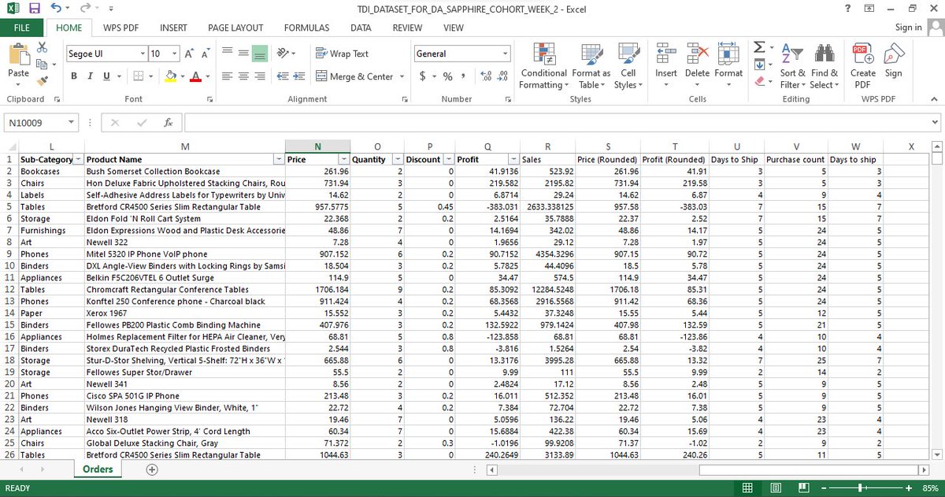This screenshot has height=497, width=945.
Task: Apply percent style format
Action: tap(447, 76)
